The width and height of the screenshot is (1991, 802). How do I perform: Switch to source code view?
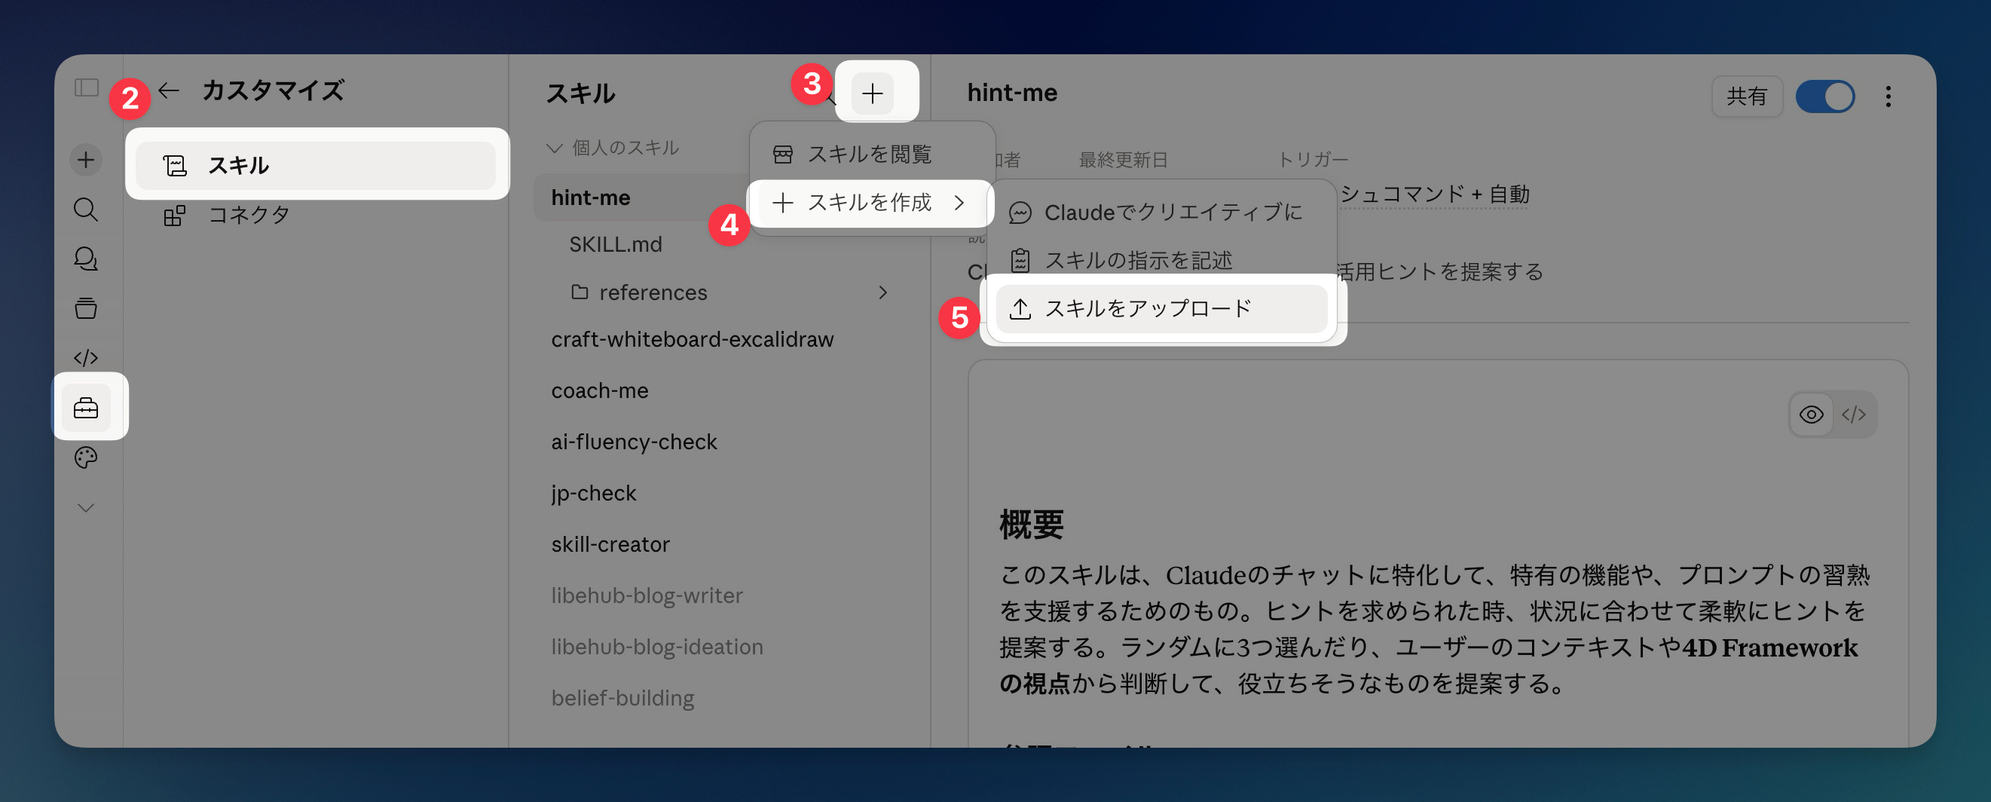pos(1853,415)
